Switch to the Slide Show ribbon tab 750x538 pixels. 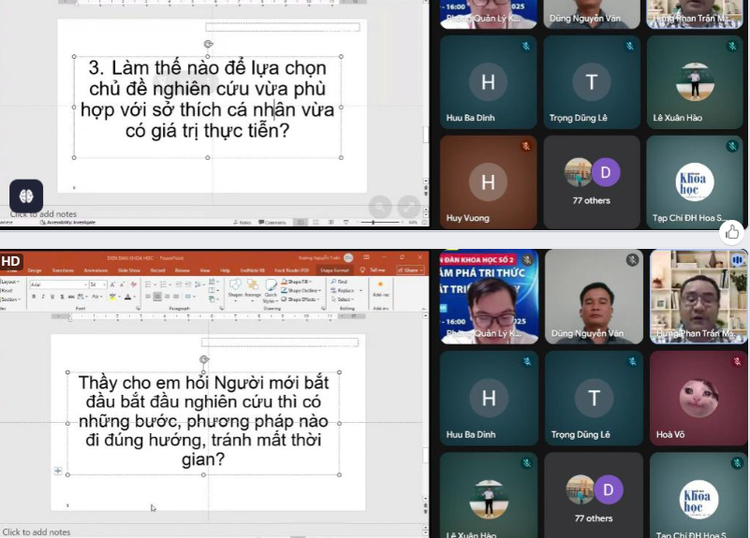(x=129, y=270)
